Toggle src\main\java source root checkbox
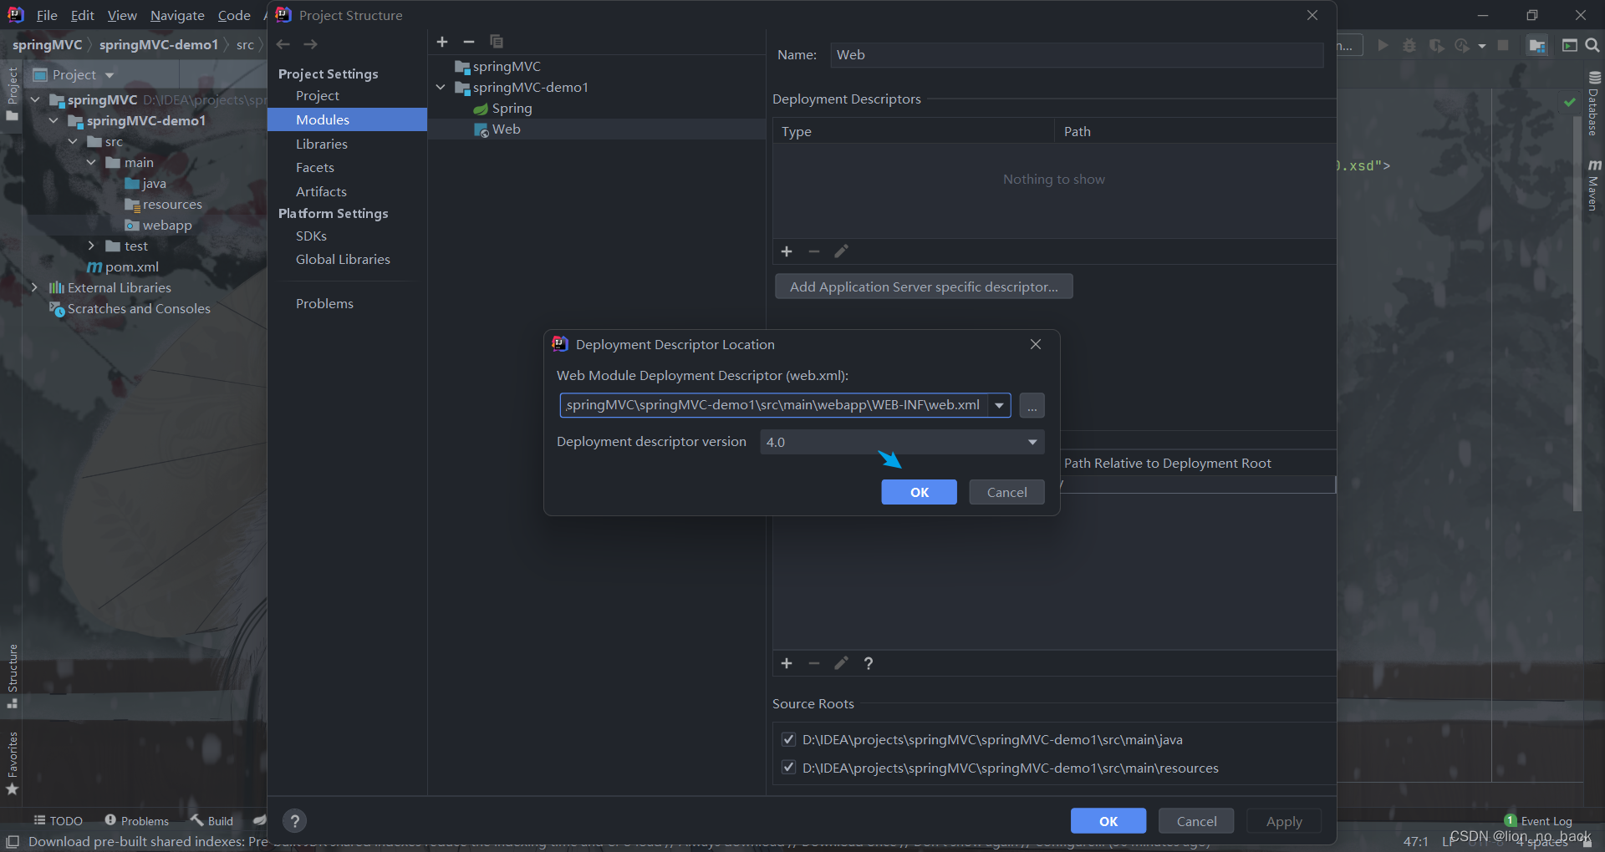The width and height of the screenshot is (1605, 852). [x=788, y=739]
